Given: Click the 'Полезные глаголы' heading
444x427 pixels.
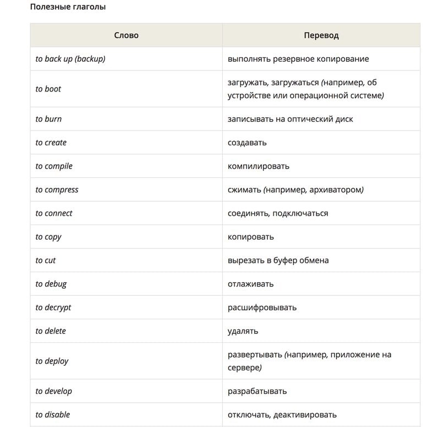Looking at the screenshot, I should 68,7.
